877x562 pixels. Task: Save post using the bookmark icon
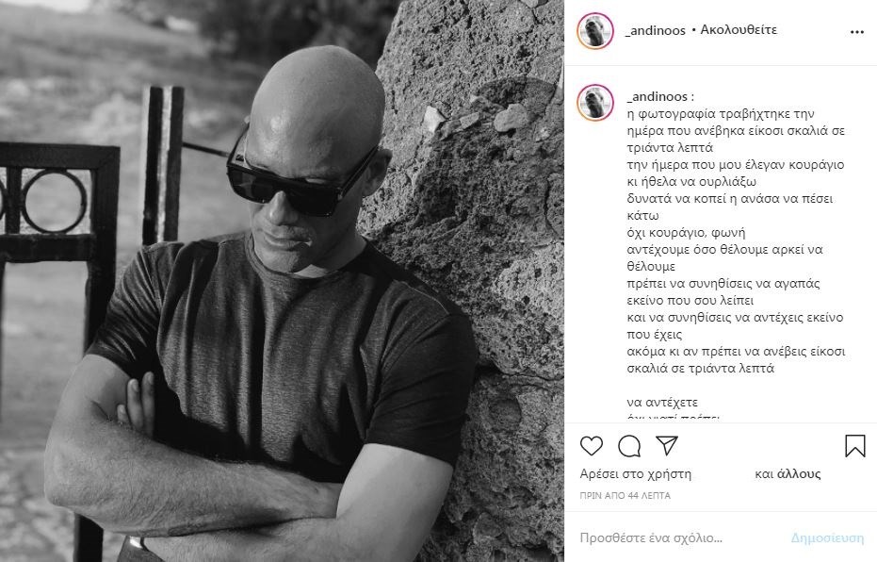point(855,446)
